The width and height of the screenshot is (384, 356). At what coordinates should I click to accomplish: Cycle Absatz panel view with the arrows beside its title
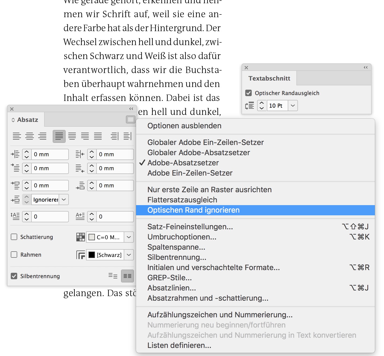[13, 120]
